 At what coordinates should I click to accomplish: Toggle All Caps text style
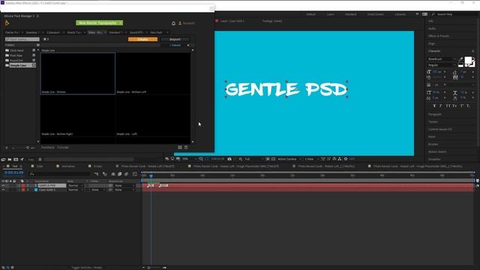pyautogui.click(x=448, y=106)
